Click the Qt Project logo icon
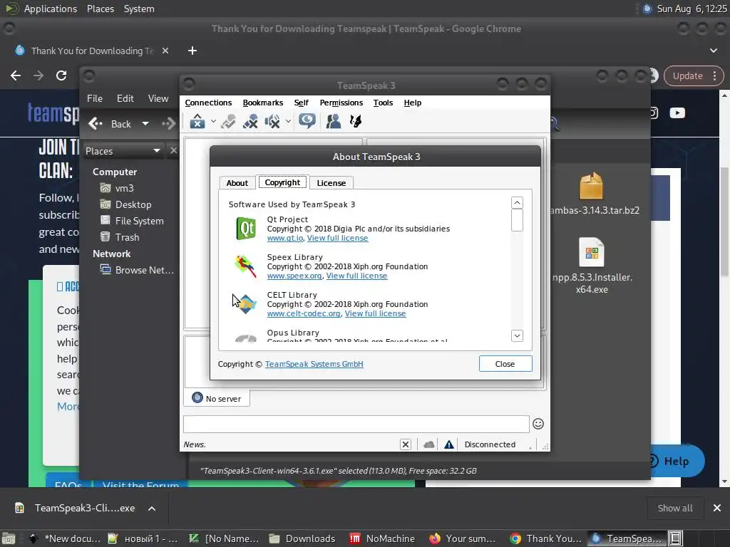The image size is (730, 547). pyautogui.click(x=246, y=229)
